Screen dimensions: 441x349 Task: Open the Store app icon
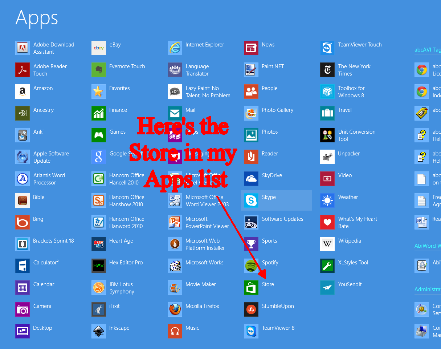pos(251,288)
